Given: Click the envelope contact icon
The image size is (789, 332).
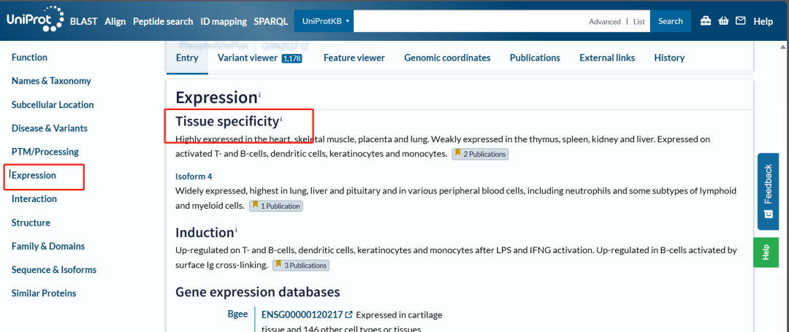Looking at the screenshot, I should pos(741,21).
